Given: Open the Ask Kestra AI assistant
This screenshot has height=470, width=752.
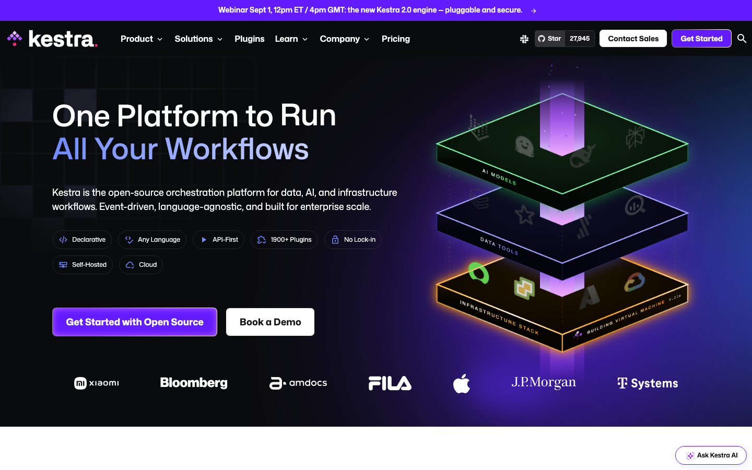Looking at the screenshot, I should tap(711, 455).
